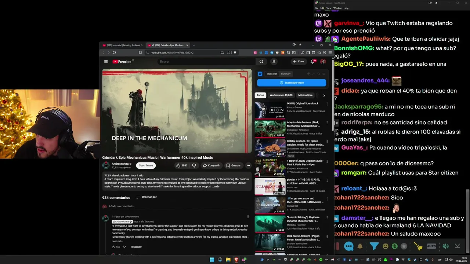Image resolution: width=470 pixels, height=264 pixels.
Task: Toggle the crossed-out dollar donations icon
Action: pyautogui.click(x=394, y=246)
